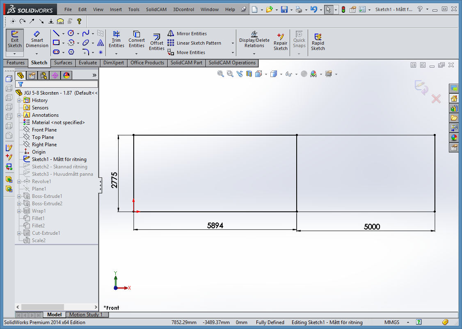
Task: Open the FeatureManager design tree tab
Action: coord(21,75)
